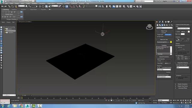Open the Utilities hammer panel tab
Screen dimensions: 192x108
tap(171, 22)
